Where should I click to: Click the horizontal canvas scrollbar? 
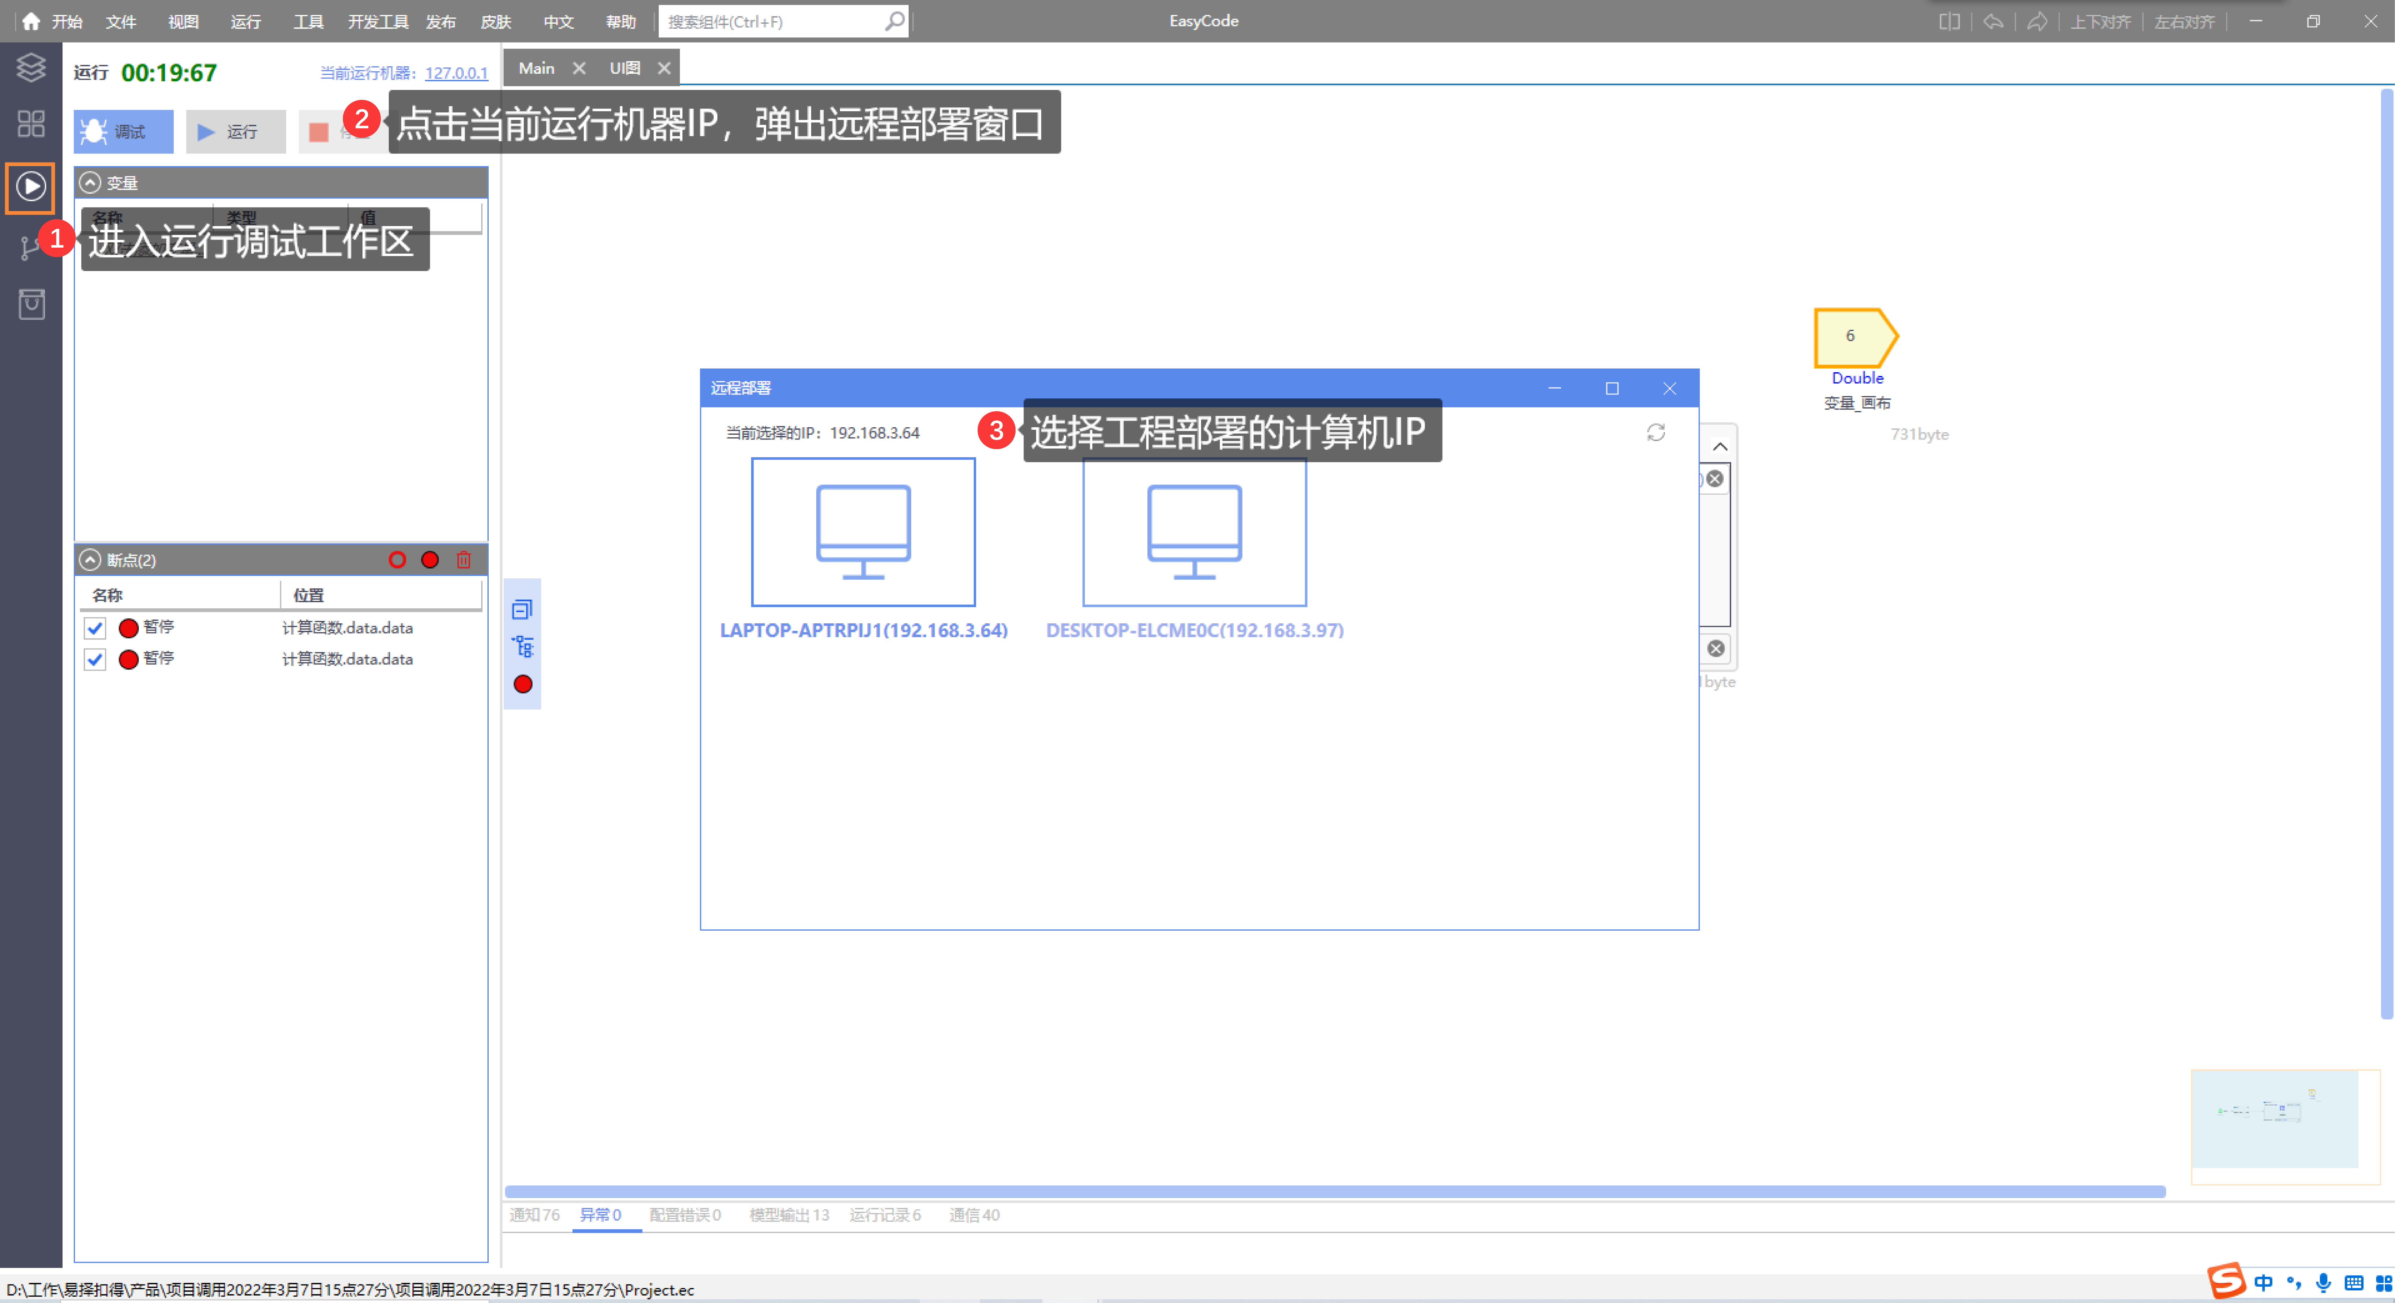pyautogui.click(x=1335, y=1191)
